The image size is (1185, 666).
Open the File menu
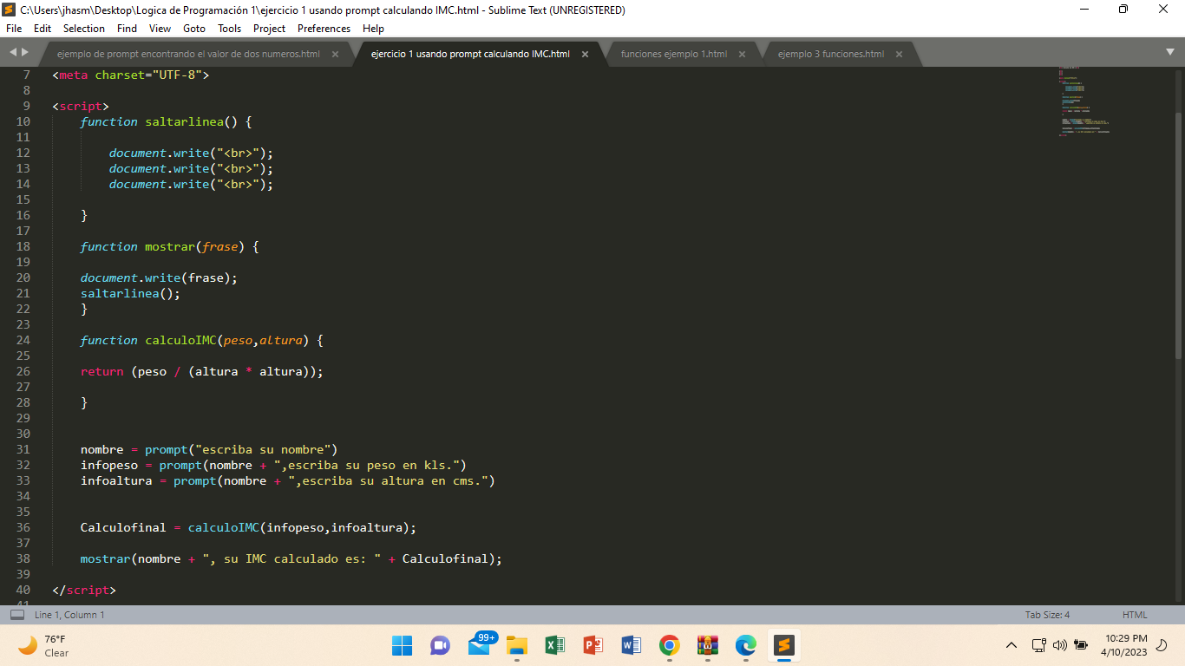(x=13, y=29)
